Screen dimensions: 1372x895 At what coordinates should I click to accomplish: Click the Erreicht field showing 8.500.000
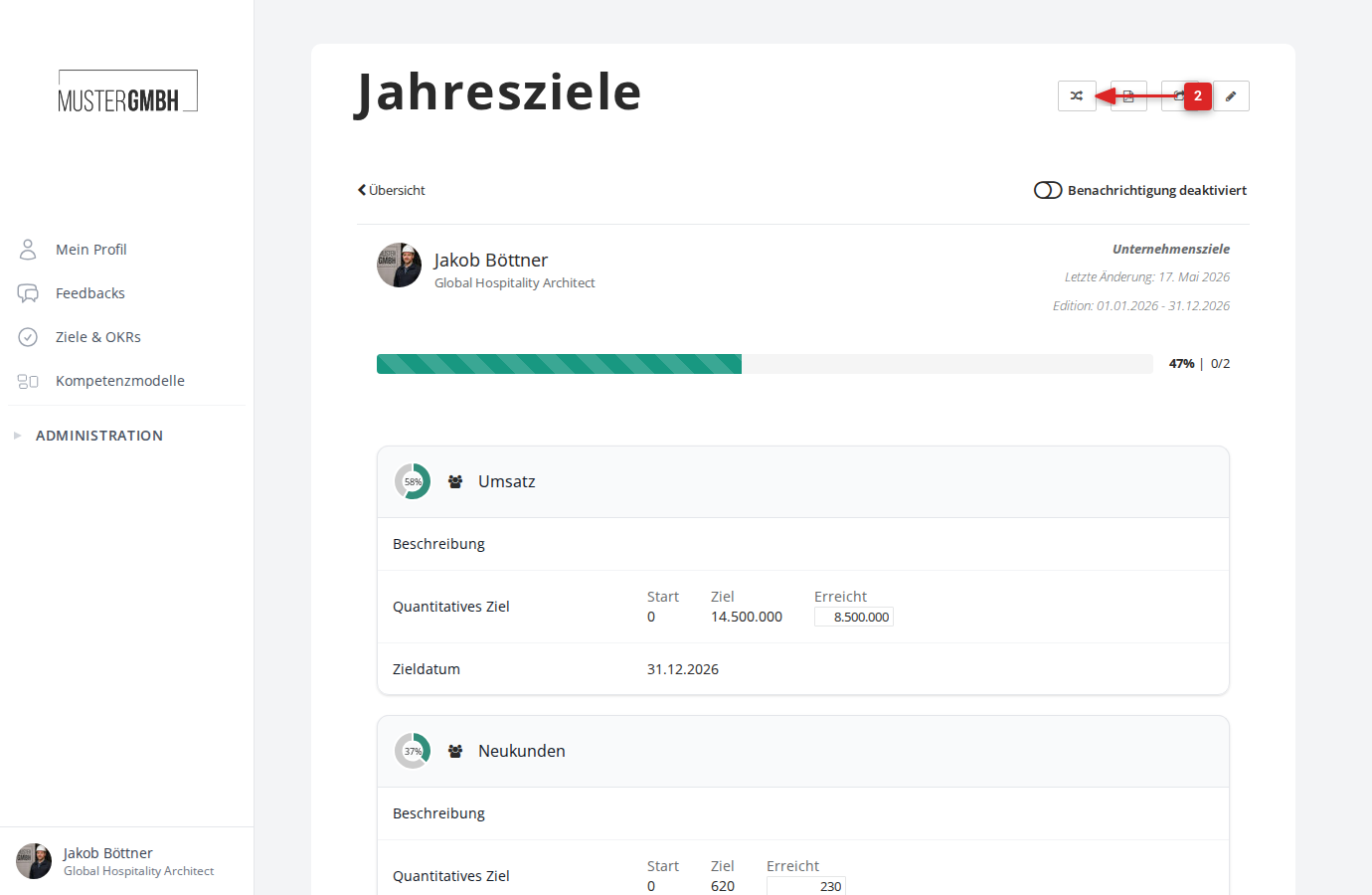coord(854,617)
